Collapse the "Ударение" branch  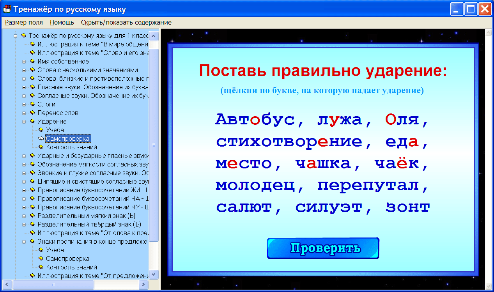(x=24, y=121)
